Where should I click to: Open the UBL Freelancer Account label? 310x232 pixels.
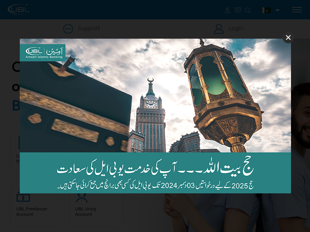[32, 212]
